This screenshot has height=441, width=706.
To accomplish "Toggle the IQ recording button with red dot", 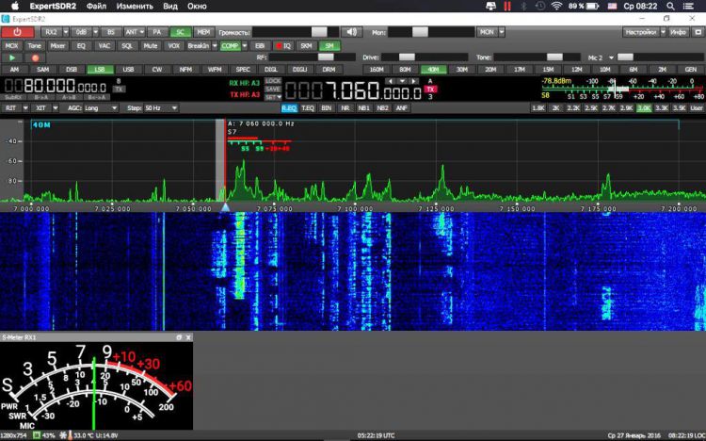I will [283, 45].
